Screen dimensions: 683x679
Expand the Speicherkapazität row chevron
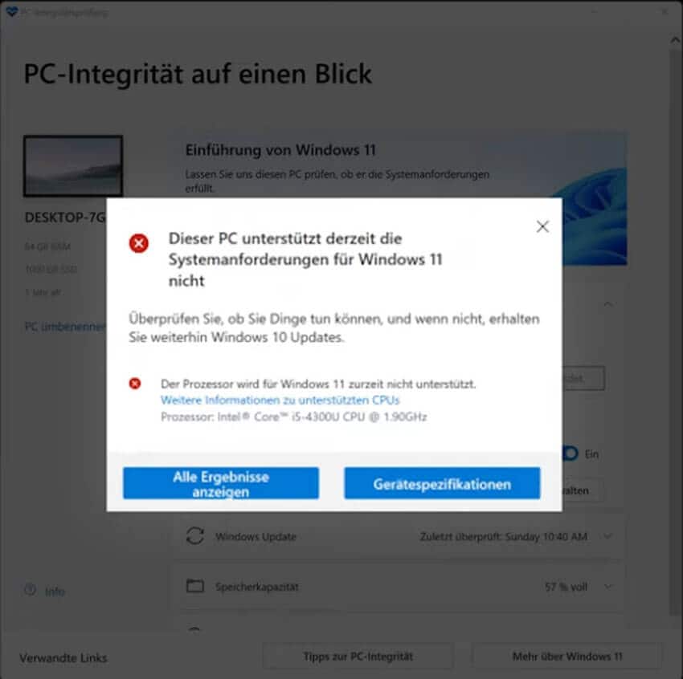pyautogui.click(x=607, y=587)
